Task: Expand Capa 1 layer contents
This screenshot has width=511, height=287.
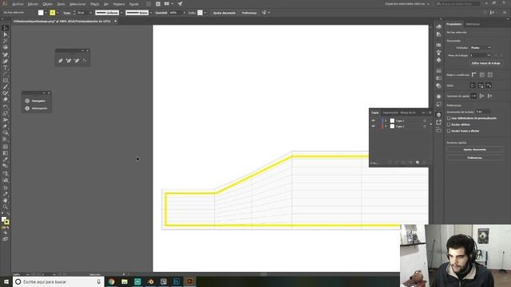Action: pyautogui.click(x=386, y=120)
